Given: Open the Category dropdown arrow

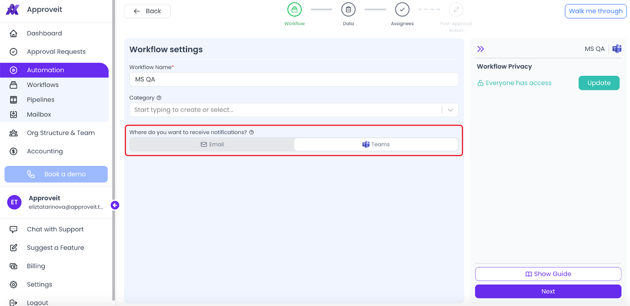Looking at the screenshot, I should click(x=450, y=110).
